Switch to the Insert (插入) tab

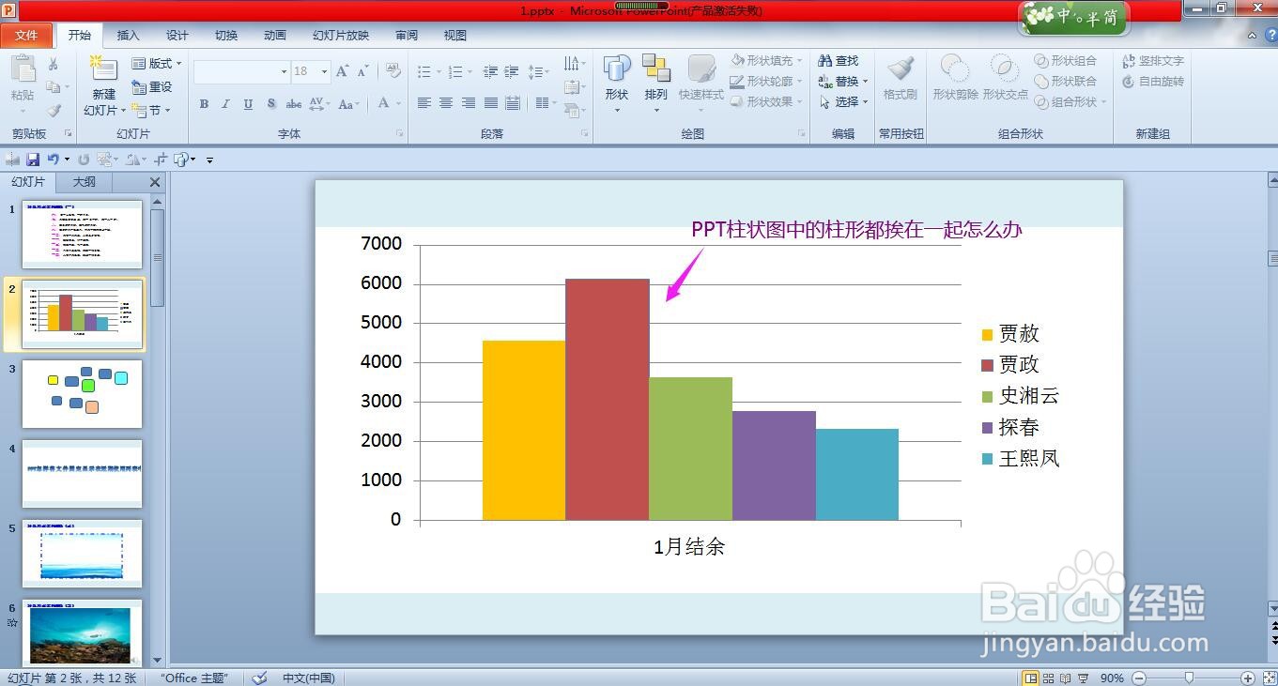pyautogui.click(x=128, y=36)
